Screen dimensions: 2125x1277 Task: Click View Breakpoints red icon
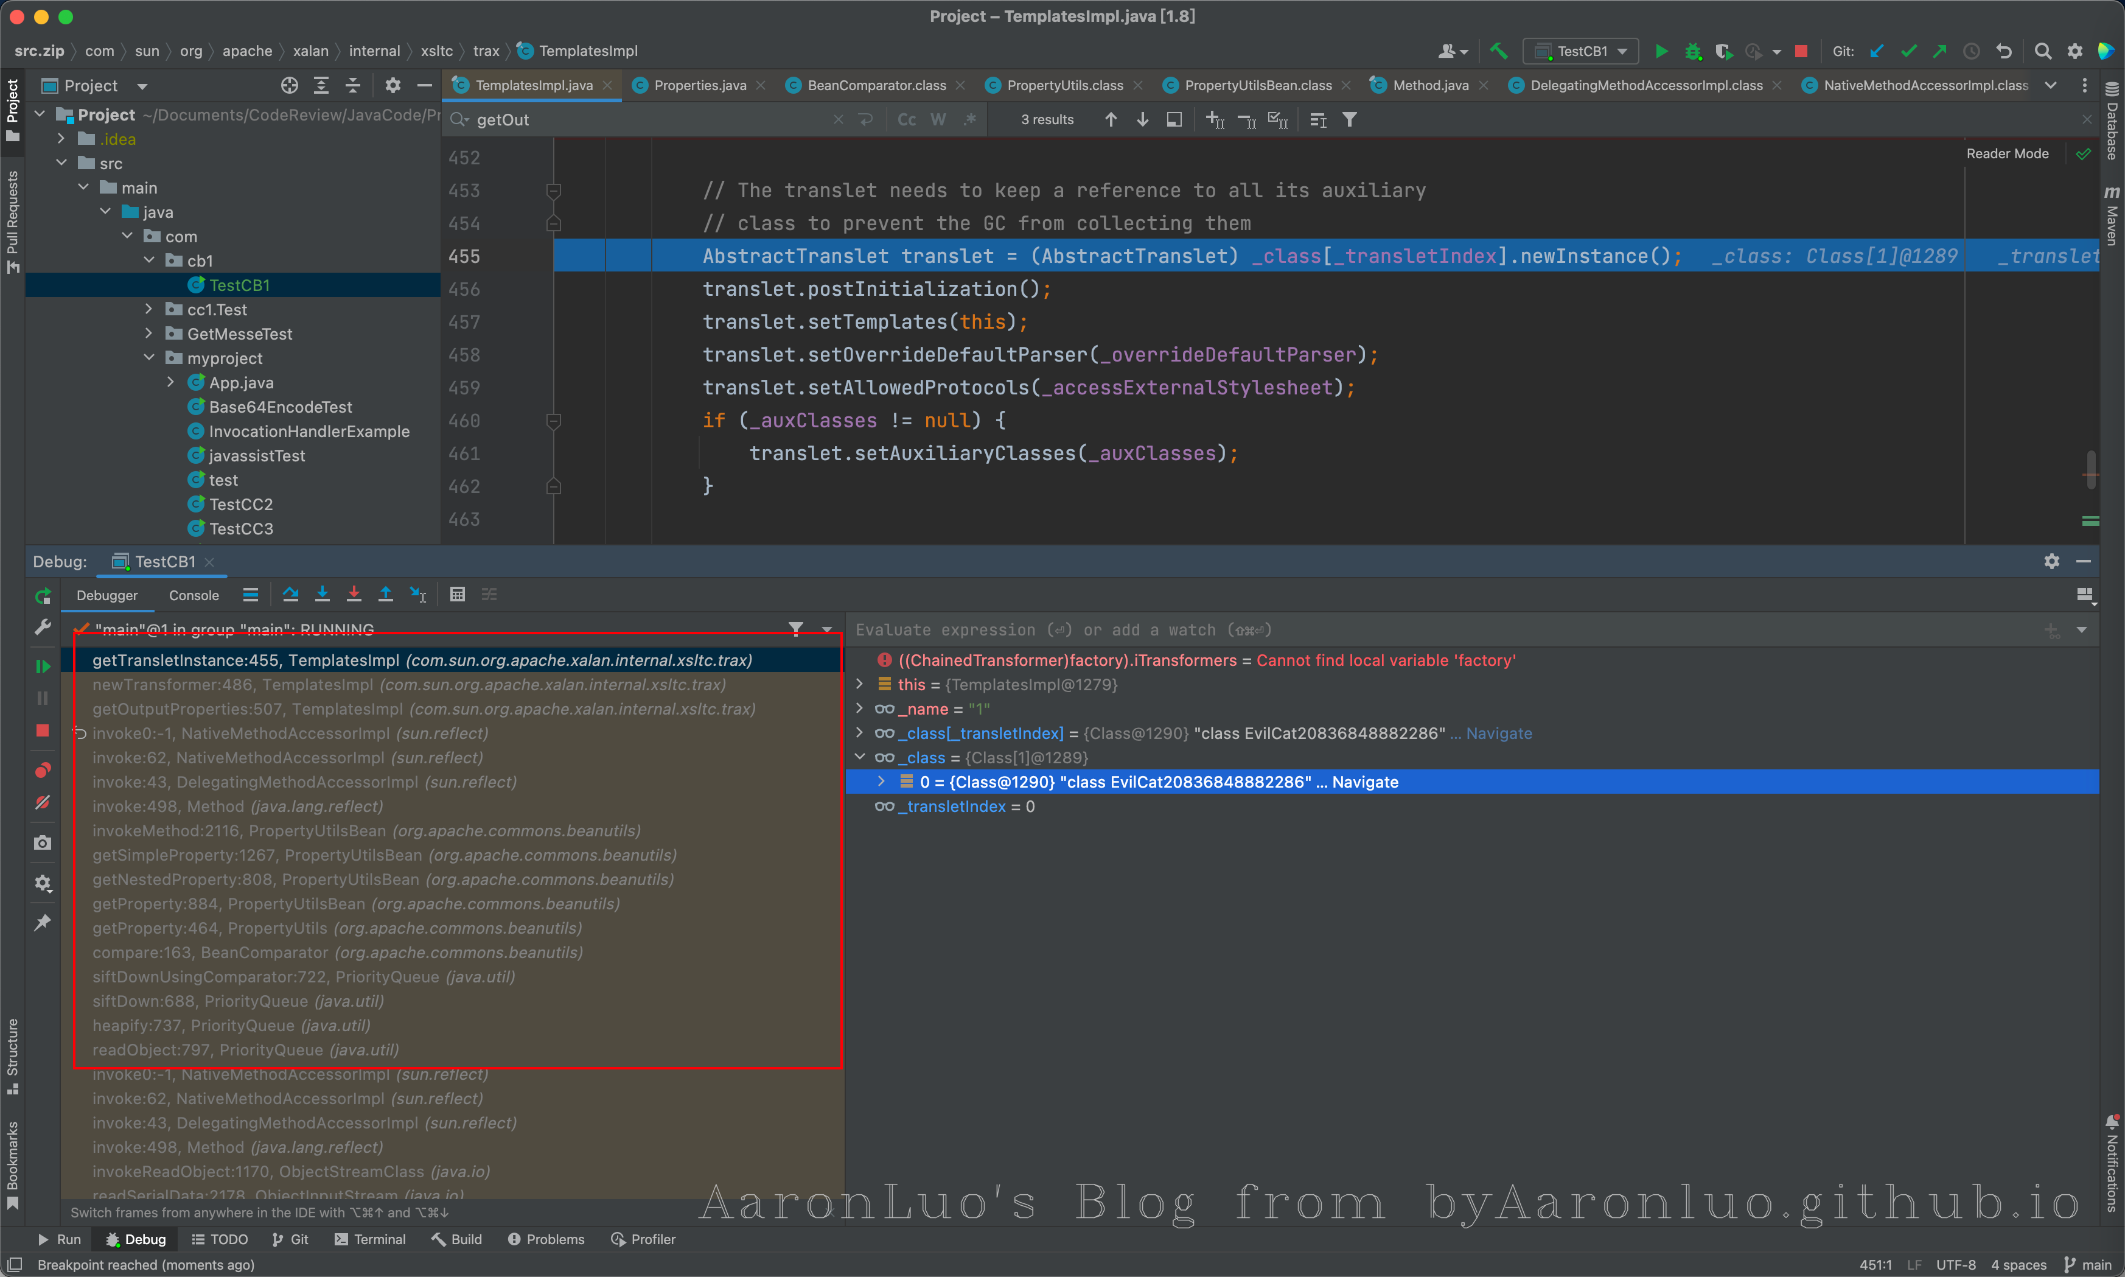point(42,769)
